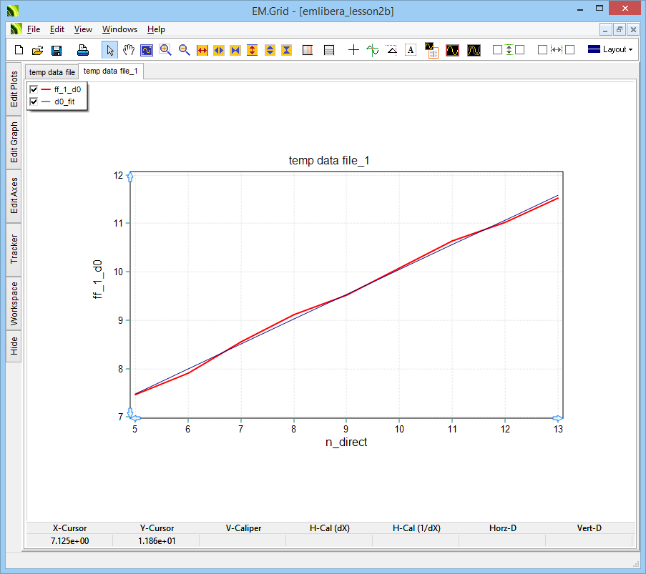
Task: Click the zoom out magnifier
Action: click(x=184, y=50)
